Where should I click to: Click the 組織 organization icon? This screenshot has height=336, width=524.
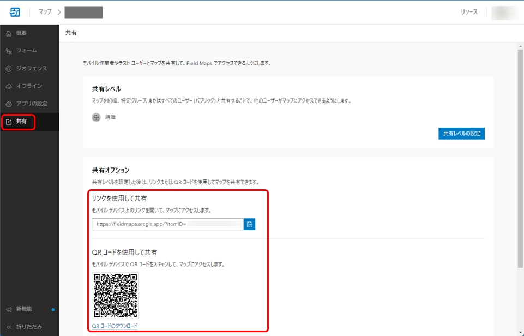click(x=97, y=117)
